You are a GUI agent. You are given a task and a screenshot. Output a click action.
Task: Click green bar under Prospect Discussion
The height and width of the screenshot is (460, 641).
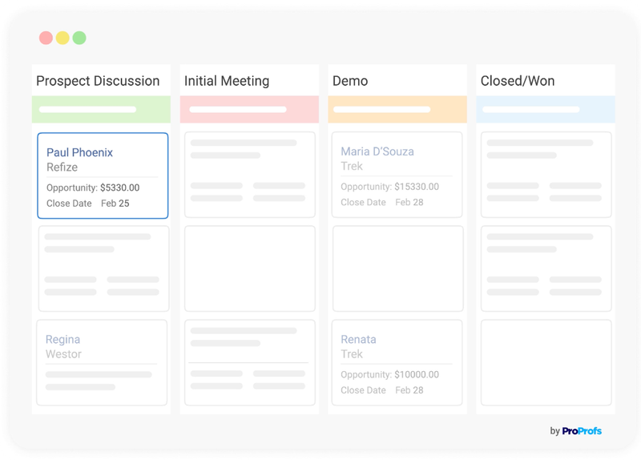[x=102, y=109]
